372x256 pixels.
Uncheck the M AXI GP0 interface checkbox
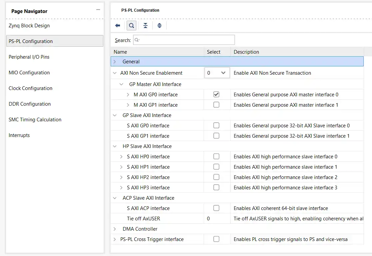point(216,95)
